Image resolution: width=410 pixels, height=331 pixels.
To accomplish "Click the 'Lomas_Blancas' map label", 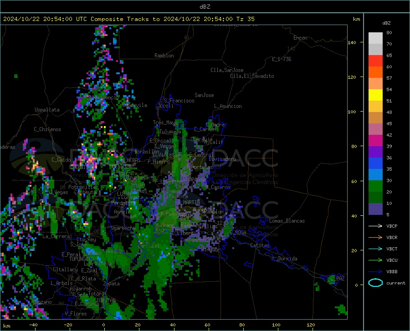I will pos(287,221).
